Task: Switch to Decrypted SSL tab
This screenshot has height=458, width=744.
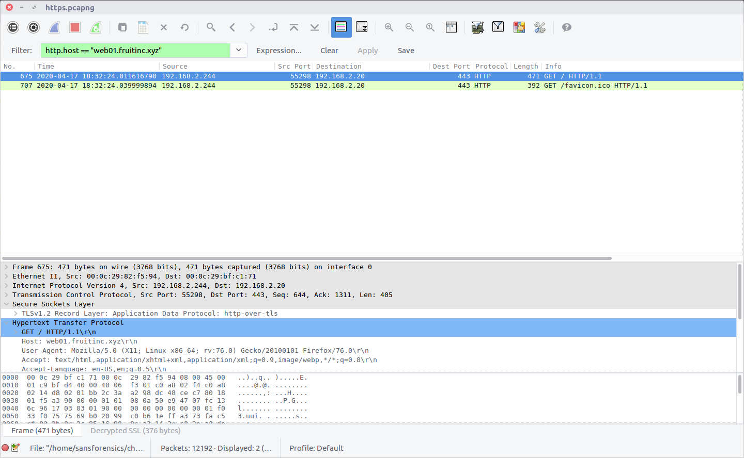Action: (x=135, y=431)
